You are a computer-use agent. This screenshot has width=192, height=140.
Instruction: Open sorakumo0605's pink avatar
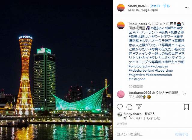pos(121,94)
